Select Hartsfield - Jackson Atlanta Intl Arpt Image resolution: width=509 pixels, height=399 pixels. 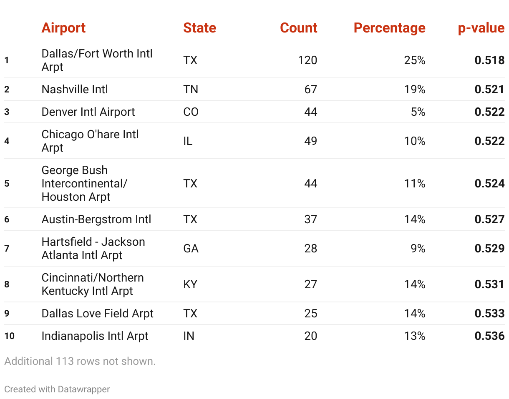point(93,249)
